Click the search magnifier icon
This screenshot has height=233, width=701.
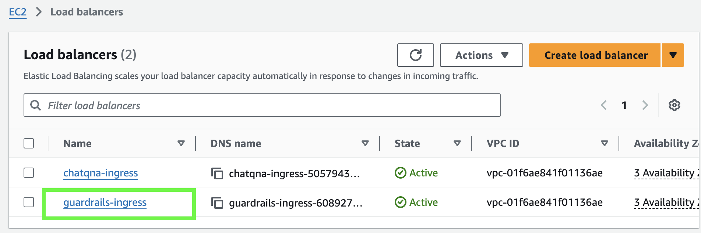[x=35, y=105]
